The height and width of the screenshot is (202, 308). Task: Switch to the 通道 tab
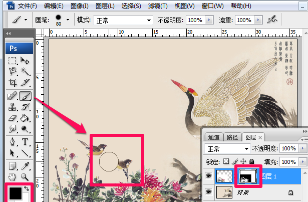[214, 137]
